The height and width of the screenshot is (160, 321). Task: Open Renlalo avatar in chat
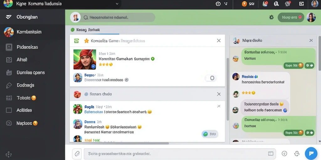[x=236, y=77]
